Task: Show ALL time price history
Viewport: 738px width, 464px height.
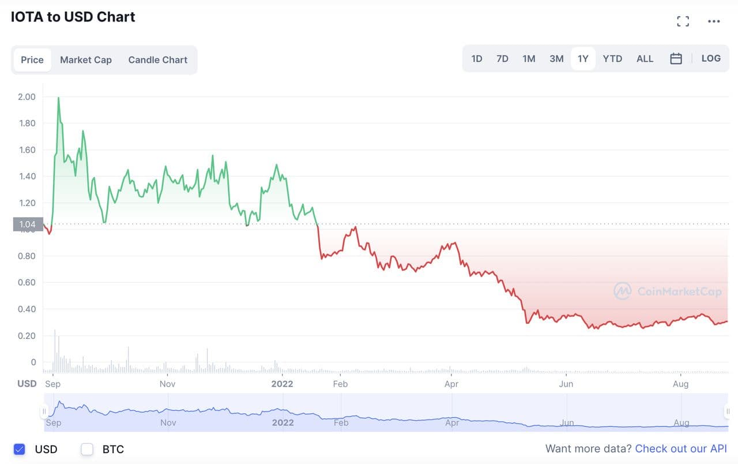Action: point(645,59)
